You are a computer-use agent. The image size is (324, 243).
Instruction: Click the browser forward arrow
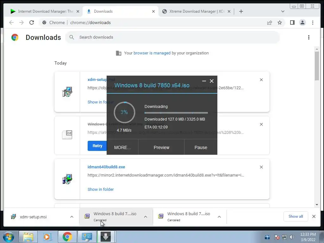(x=22, y=22)
